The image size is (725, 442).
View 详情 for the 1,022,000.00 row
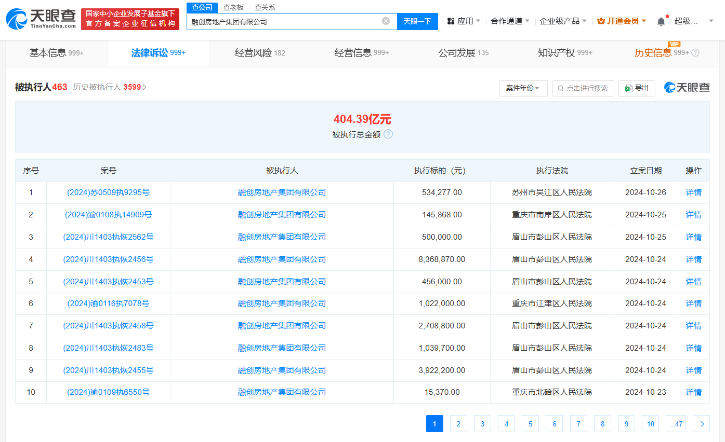pyautogui.click(x=694, y=303)
